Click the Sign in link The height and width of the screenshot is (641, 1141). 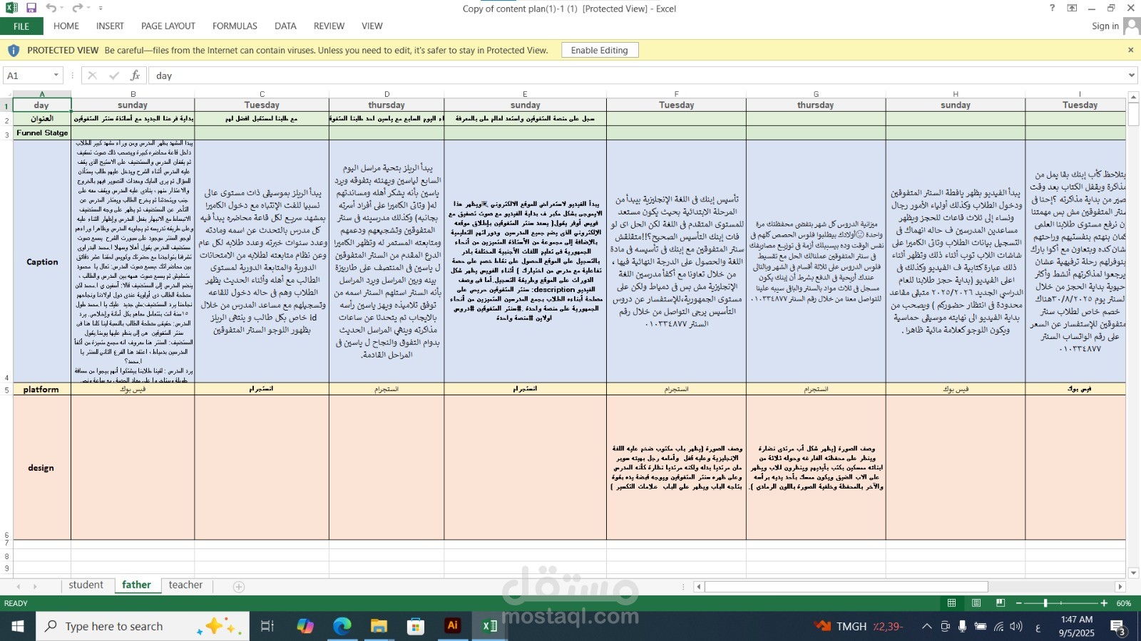click(x=1105, y=26)
